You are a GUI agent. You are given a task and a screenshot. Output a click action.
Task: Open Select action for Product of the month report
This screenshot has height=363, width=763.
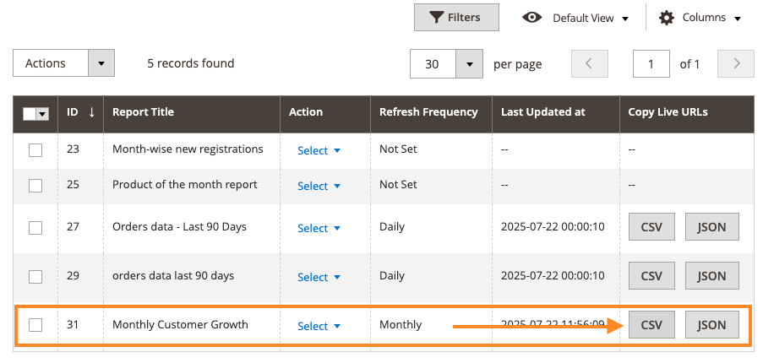tap(319, 186)
